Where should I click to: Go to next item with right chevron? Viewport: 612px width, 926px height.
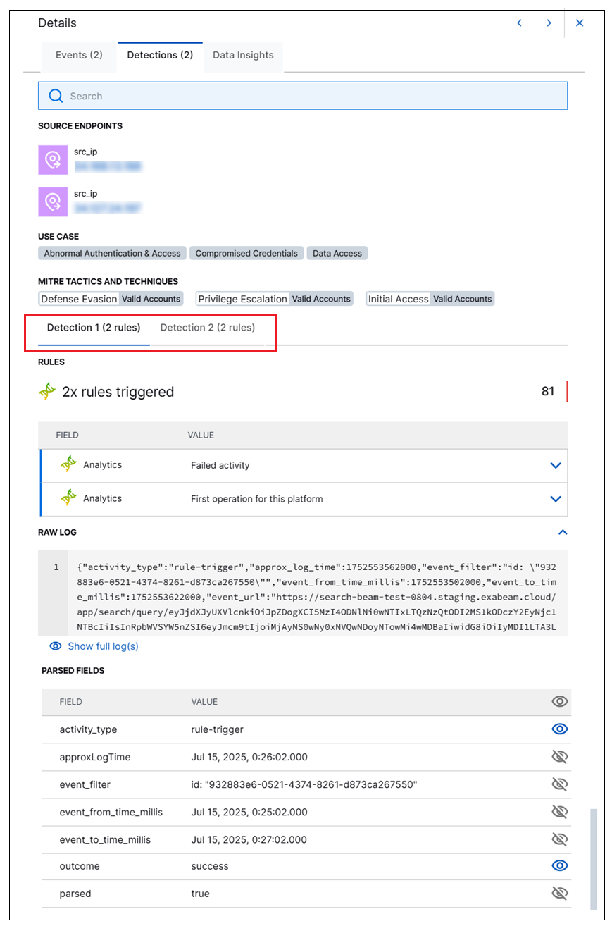point(549,23)
